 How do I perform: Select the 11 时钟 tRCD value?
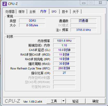point(64,55)
